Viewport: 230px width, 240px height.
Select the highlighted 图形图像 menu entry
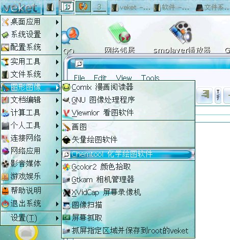[x=31, y=87]
